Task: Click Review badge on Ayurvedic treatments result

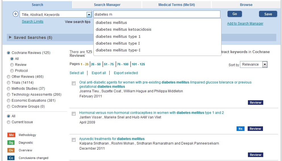Action: 255,155
